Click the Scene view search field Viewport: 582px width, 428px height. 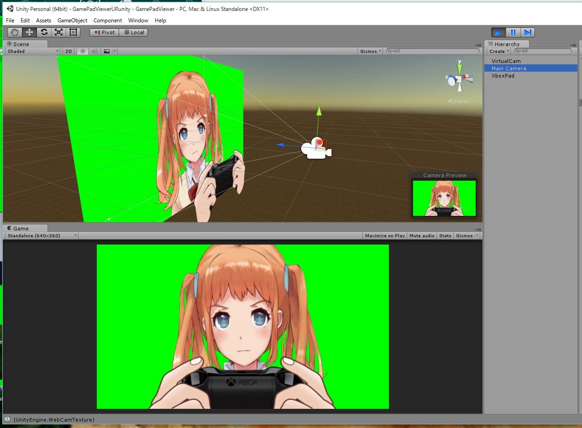(433, 51)
